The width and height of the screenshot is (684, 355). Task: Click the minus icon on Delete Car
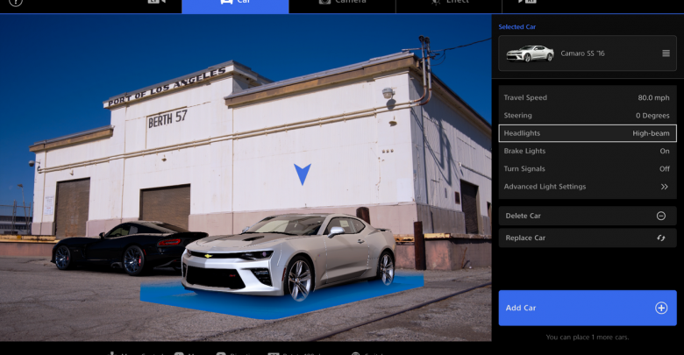[x=661, y=216]
